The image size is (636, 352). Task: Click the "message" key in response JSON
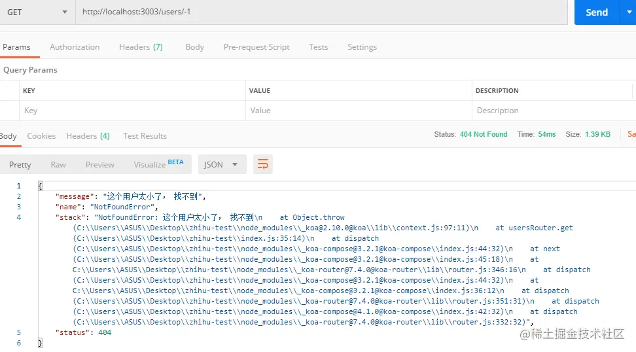click(x=75, y=196)
